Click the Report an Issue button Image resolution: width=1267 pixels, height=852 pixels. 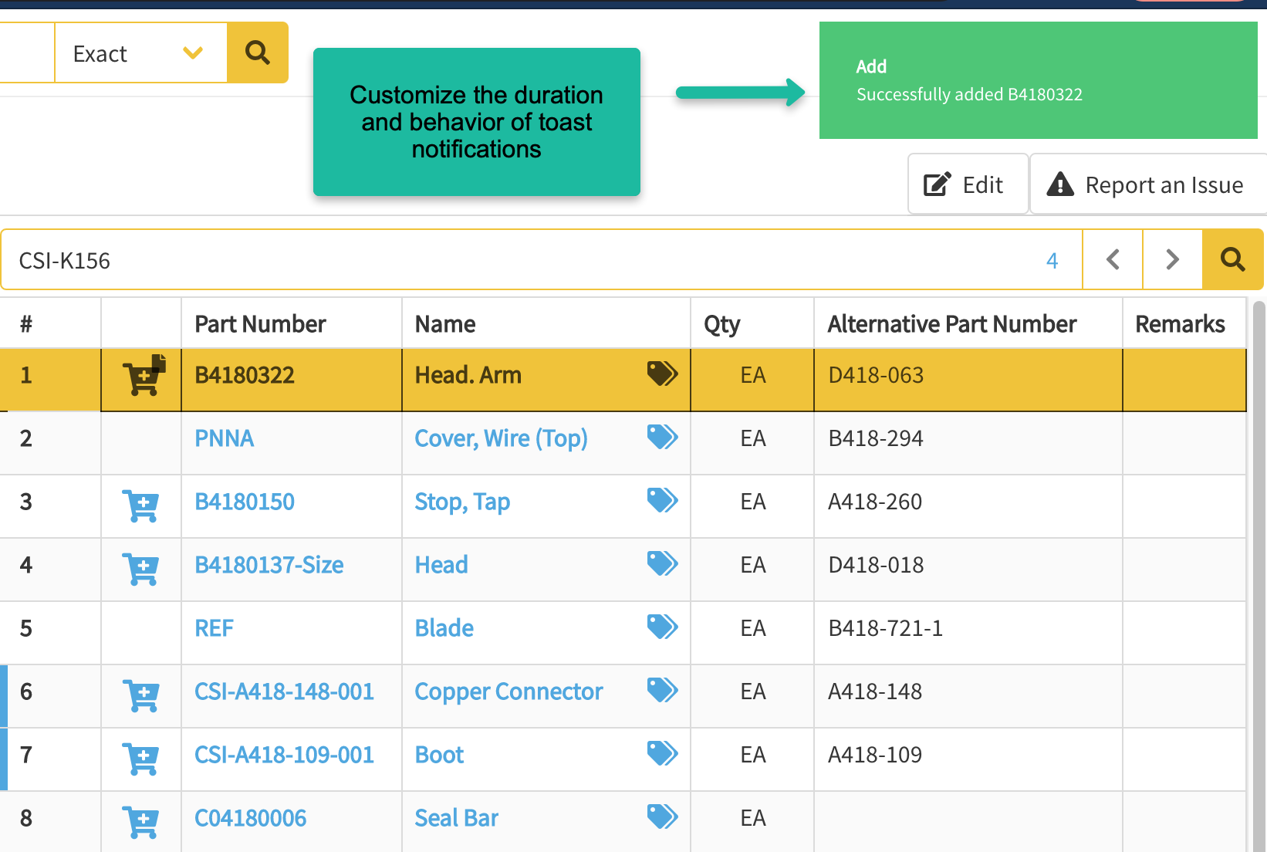pos(1147,184)
